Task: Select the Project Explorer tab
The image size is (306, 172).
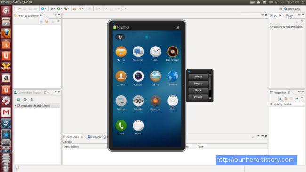Action: [28, 16]
